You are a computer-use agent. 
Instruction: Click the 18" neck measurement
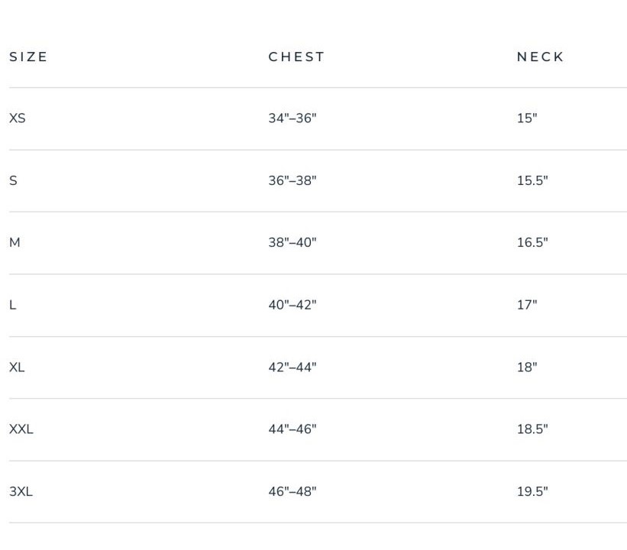coord(527,367)
